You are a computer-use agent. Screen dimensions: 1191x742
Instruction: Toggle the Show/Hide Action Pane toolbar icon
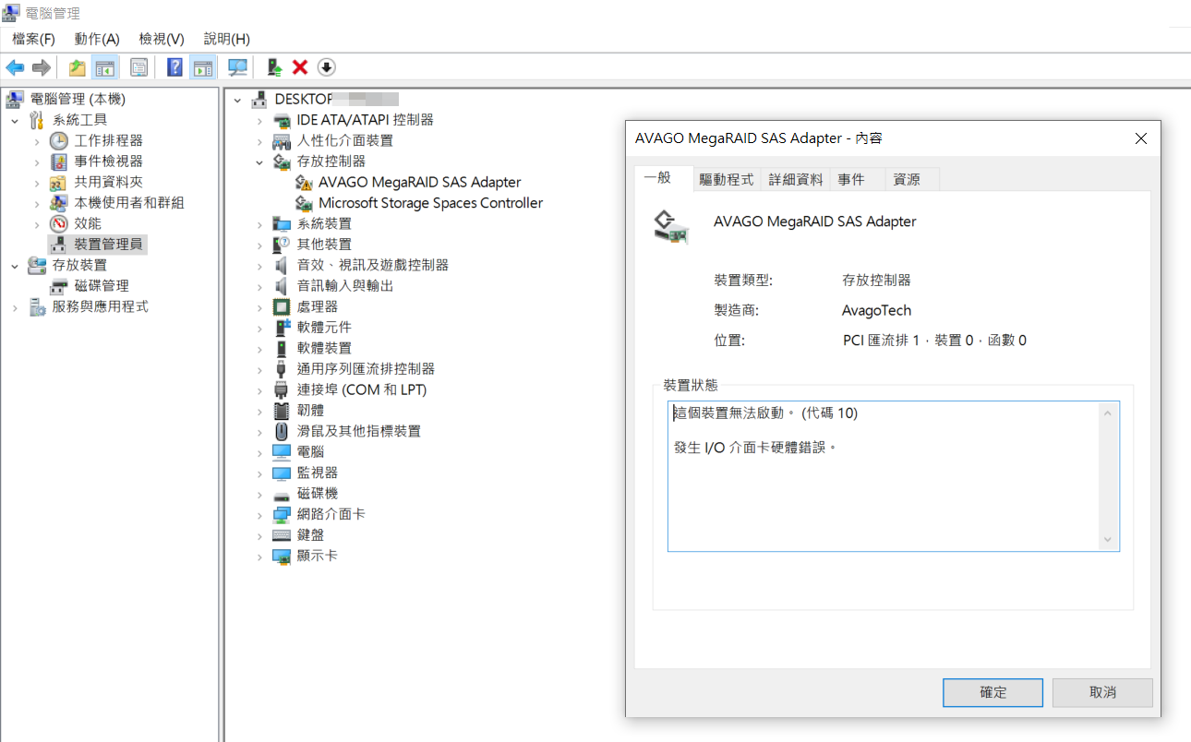pyautogui.click(x=203, y=67)
